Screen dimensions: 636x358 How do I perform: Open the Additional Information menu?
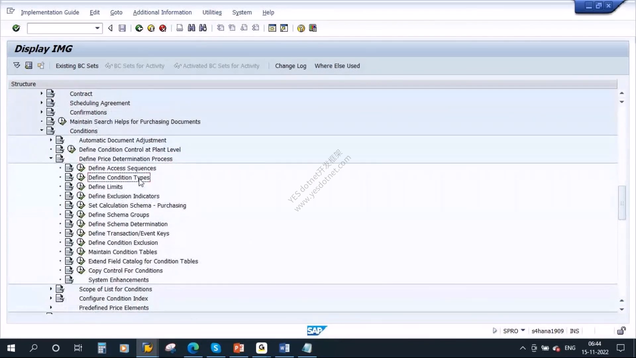click(x=162, y=12)
